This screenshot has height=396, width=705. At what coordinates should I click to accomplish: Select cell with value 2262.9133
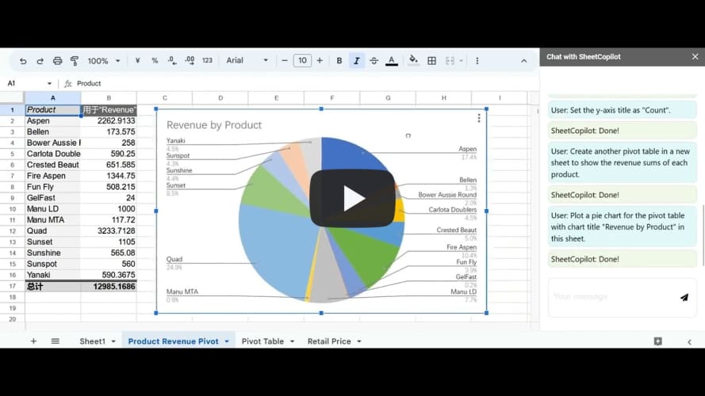point(109,120)
